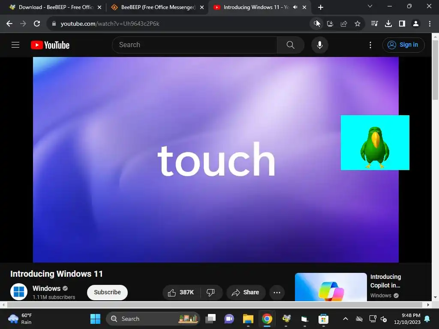Click the Introducing Copilot thumbnail
This screenshot has height=329, width=439.
[331, 287]
